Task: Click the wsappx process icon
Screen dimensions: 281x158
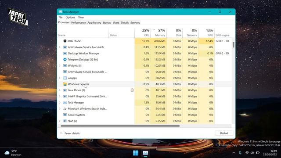Action: pos(65,78)
